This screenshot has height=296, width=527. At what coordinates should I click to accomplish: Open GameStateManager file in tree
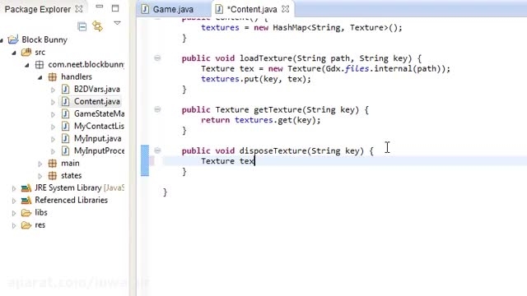coord(99,113)
